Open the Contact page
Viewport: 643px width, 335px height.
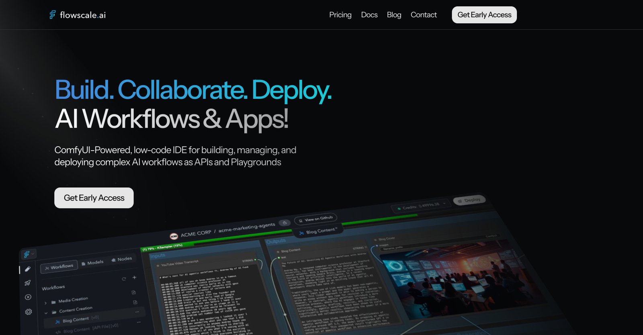(x=424, y=15)
